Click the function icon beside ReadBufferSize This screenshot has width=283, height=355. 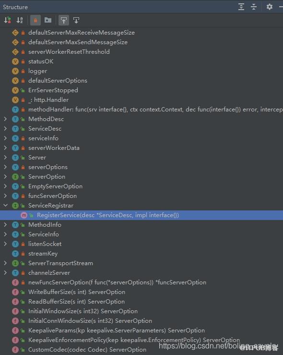click(x=15, y=302)
